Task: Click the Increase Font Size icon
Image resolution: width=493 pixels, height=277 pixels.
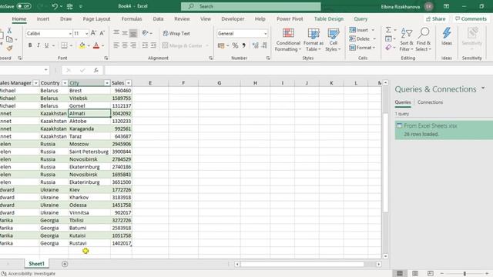Action: (x=93, y=33)
